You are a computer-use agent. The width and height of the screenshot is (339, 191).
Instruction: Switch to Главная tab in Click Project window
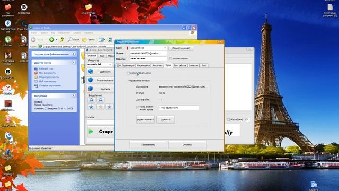coord(92,56)
